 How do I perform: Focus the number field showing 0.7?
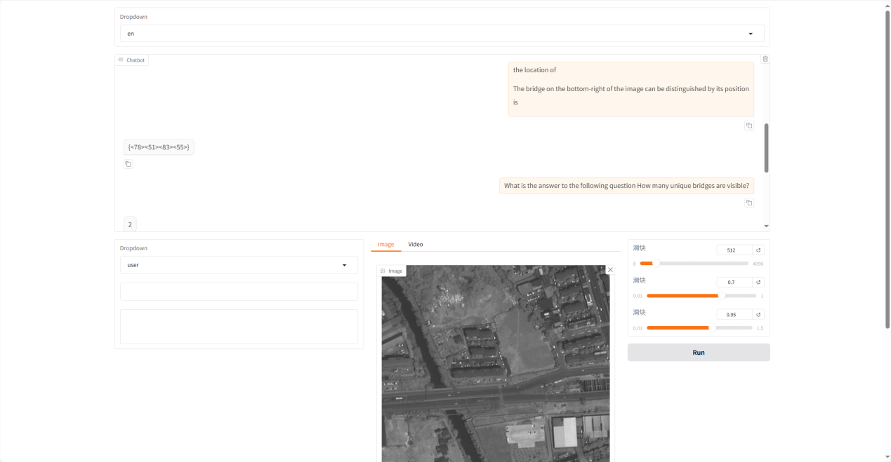click(x=734, y=283)
